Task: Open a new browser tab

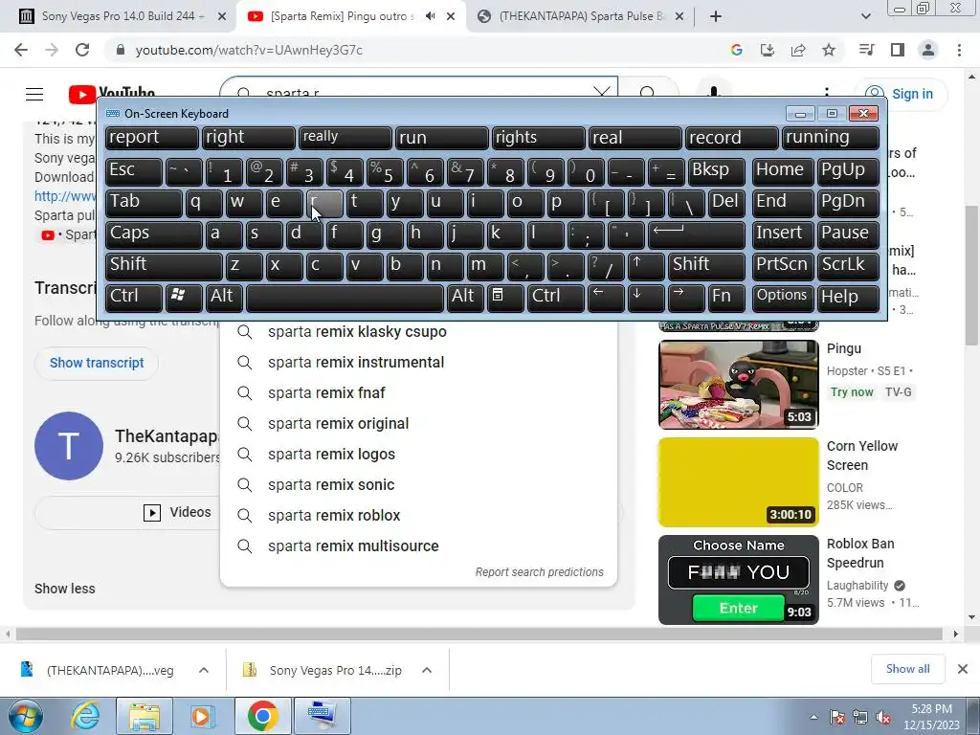Action: click(x=716, y=16)
